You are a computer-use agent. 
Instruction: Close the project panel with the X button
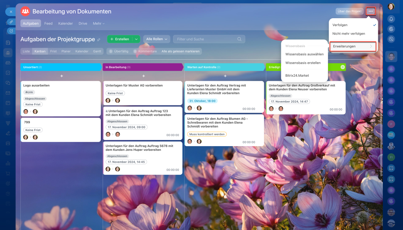[x=11, y=12]
